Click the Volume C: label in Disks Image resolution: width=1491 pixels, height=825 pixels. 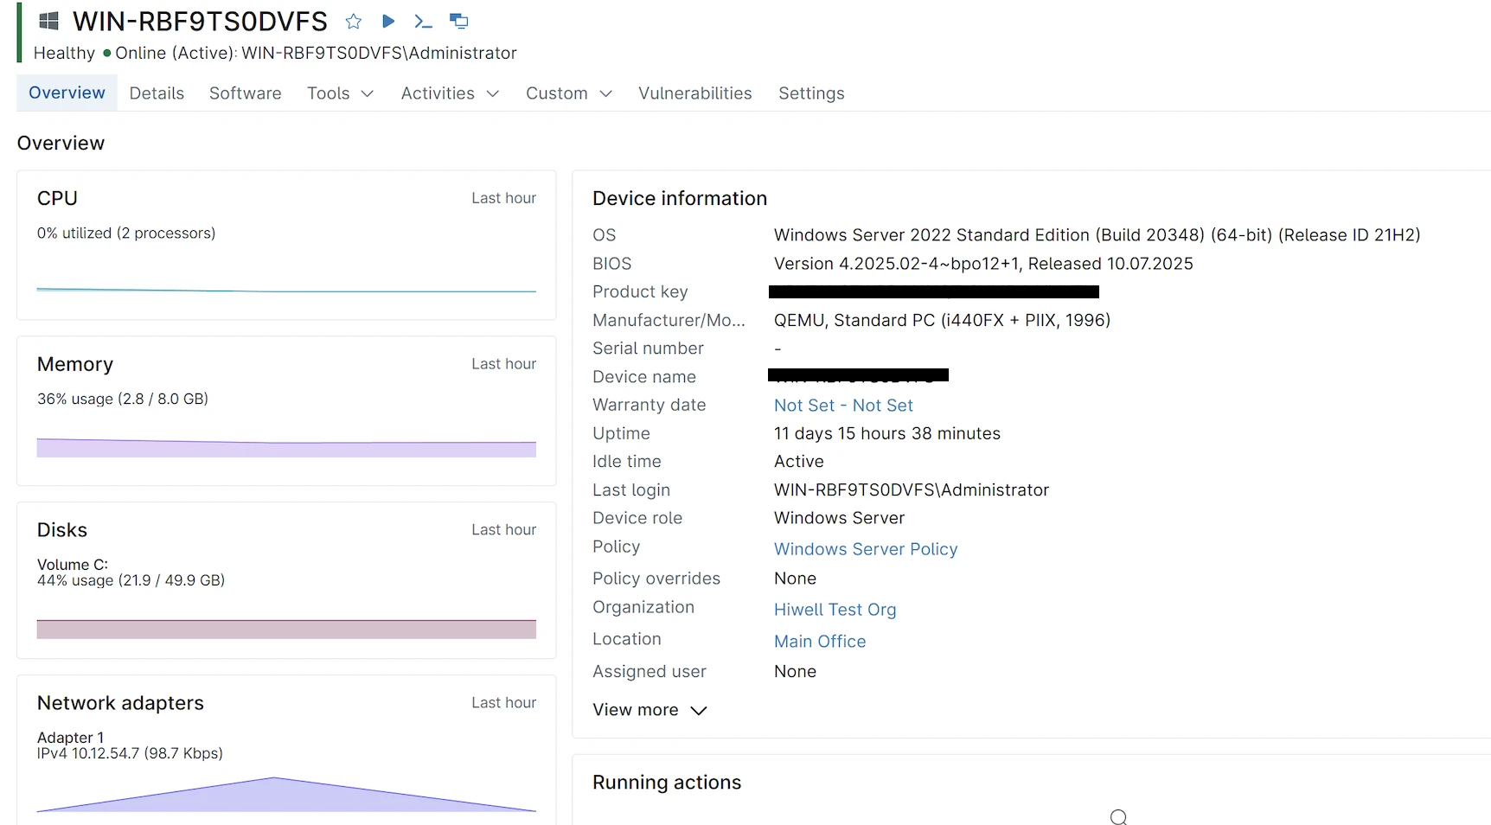point(73,565)
